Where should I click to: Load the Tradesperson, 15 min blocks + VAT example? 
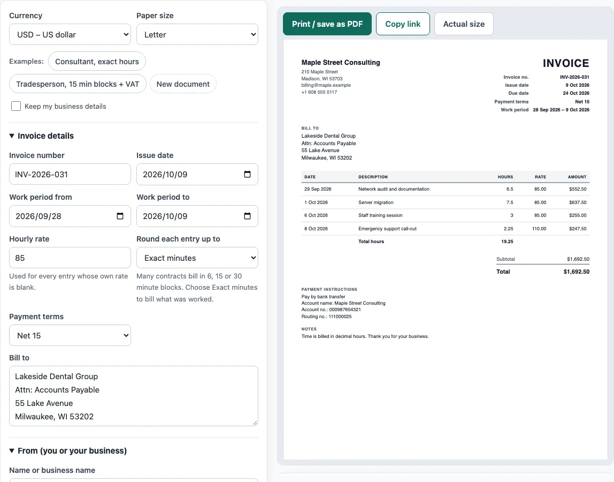pos(78,84)
